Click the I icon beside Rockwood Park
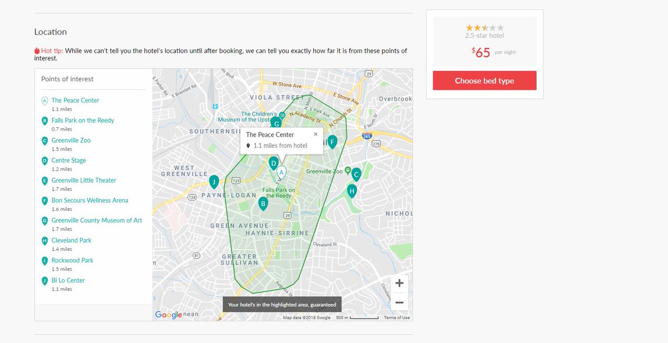 [45, 261]
